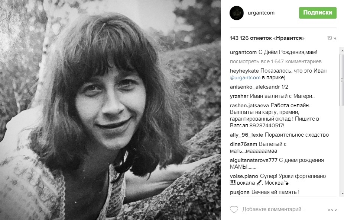View the 143 126 likes list
This screenshot has width=344, height=220.
[267, 38]
